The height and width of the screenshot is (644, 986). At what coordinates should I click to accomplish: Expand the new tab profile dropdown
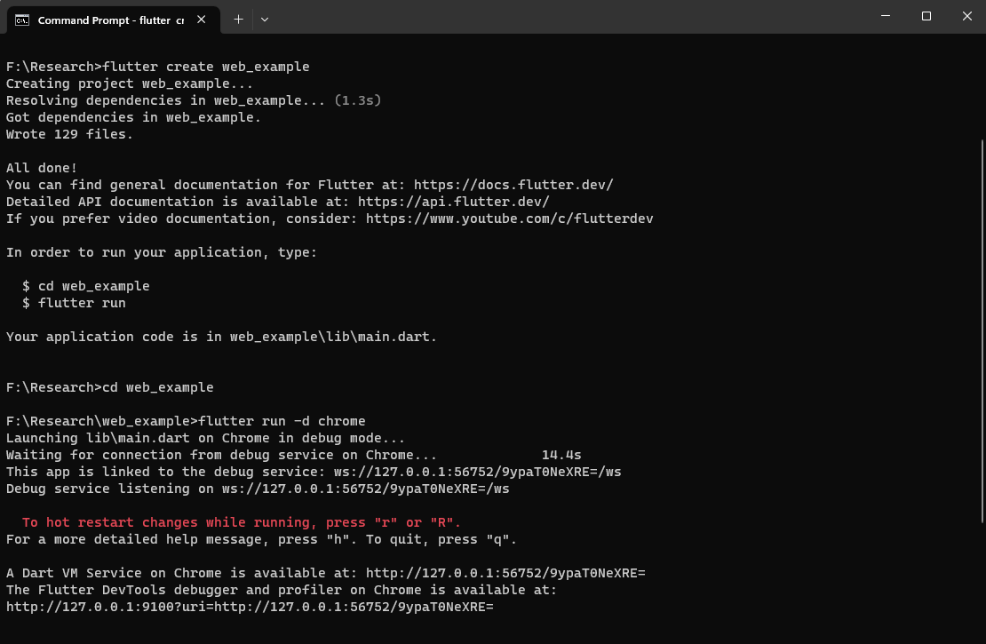tap(265, 19)
